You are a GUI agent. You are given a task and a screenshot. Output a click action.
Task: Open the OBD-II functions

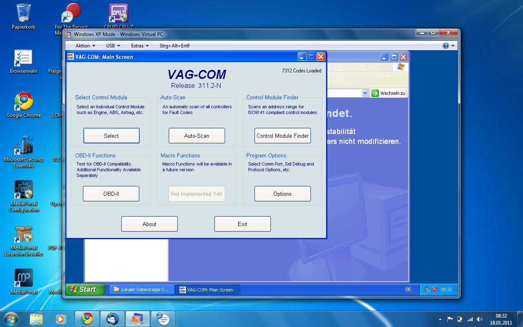111,194
